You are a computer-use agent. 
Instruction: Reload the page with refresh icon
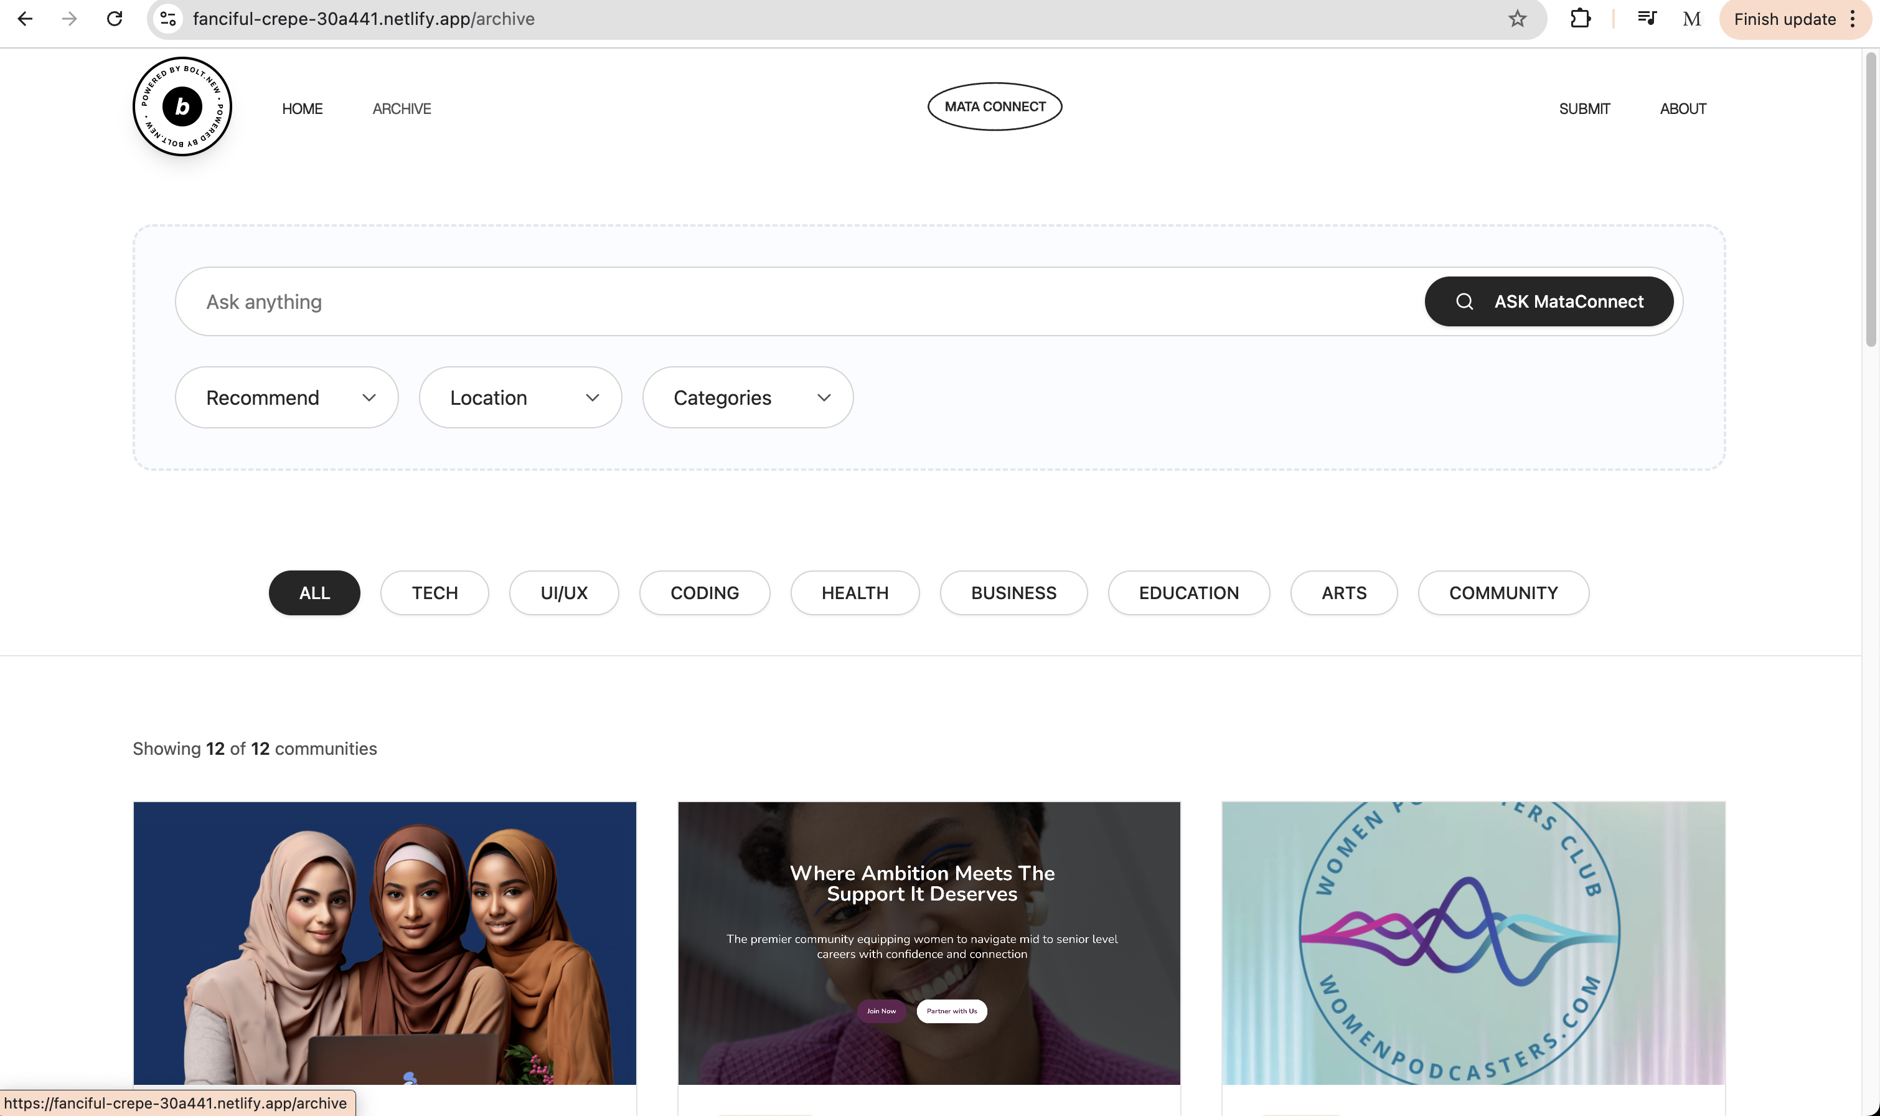(x=115, y=19)
